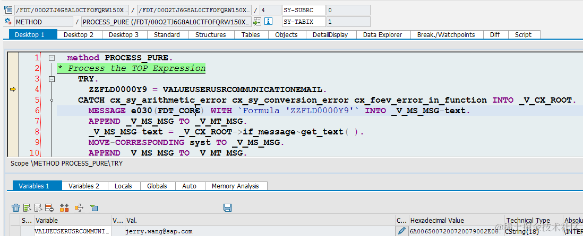Click the Technical Type column header
This screenshot has width=583, height=236.
534,221
